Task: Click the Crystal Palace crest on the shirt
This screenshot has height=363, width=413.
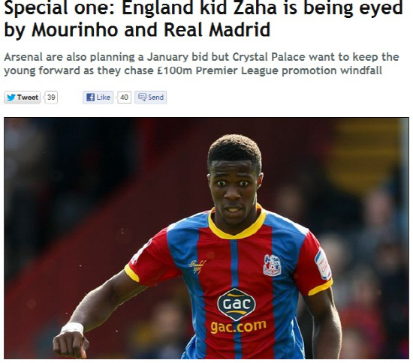Action: [x=272, y=265]
